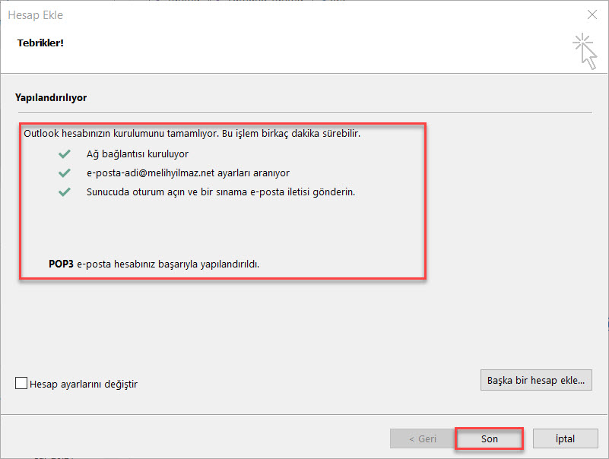Enable the Hesap ayarlarını değiştir checkbox
The width and height of the screenshot is (609, 459).
(21, 384)
